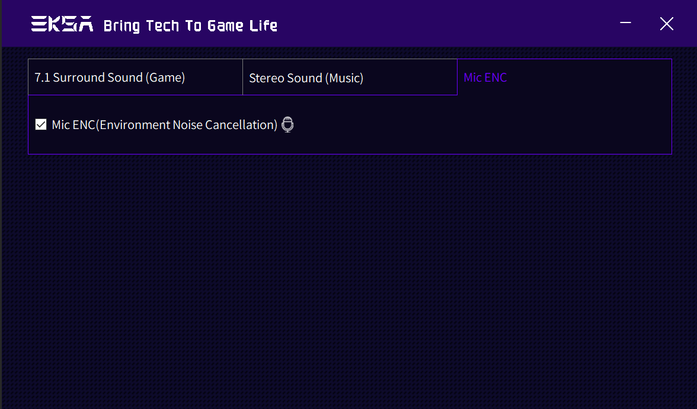
Task: Choose the Music stereo mode tab
Action: (x=350, y=78)
